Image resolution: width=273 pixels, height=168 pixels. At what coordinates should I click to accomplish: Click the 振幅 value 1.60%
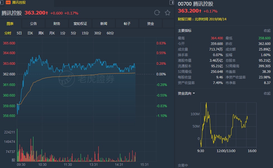tap(265, 55)
